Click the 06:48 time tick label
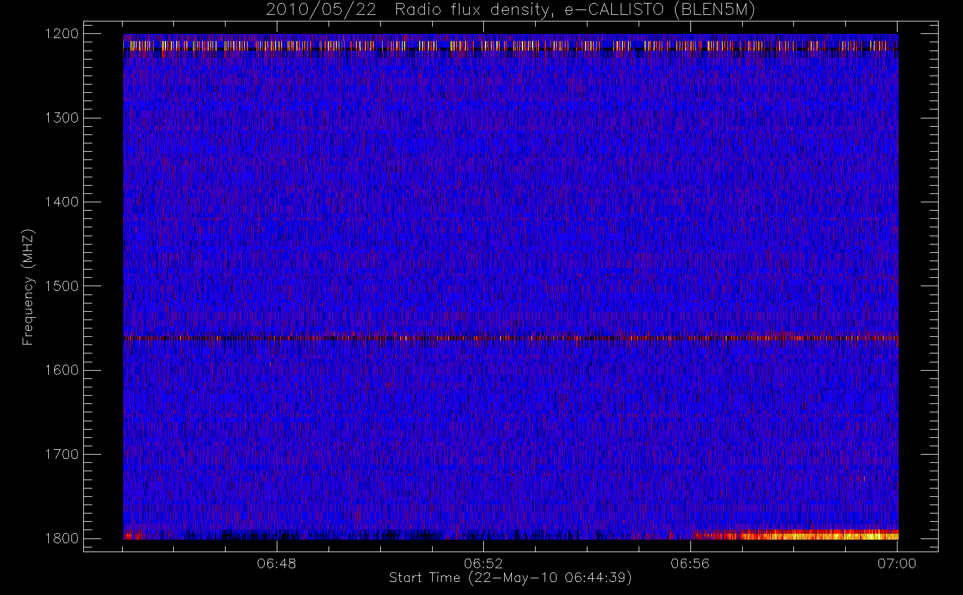This screenshot has width=963, height=595. pos(277,563)
